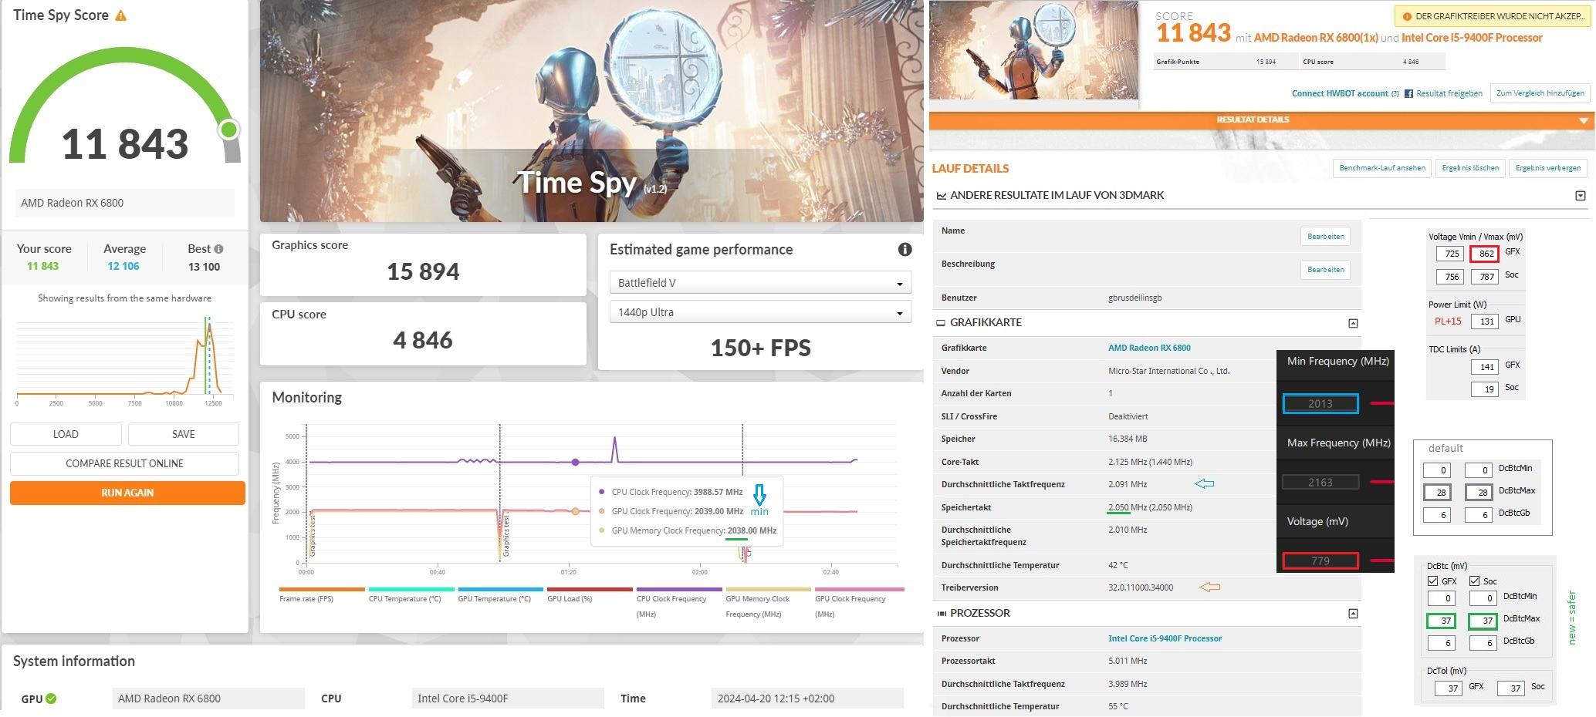Image resolution: width=1596 pixels, height=717 pixels.
Task: Click the chart icon before Andere Resultate heading
Action: (941, 196)
